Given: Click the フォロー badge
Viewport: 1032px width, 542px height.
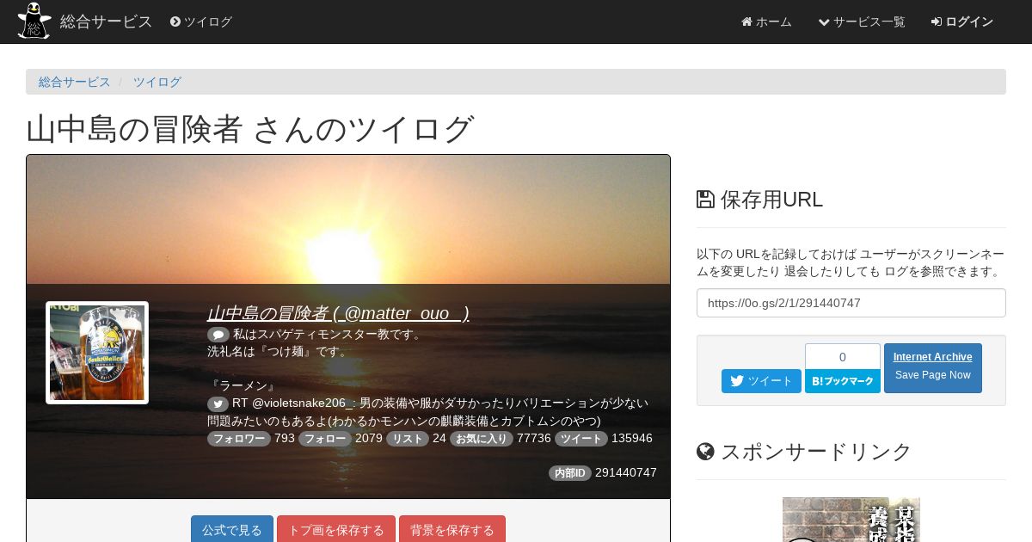Looking at the screenshot, I should point(325,439).
